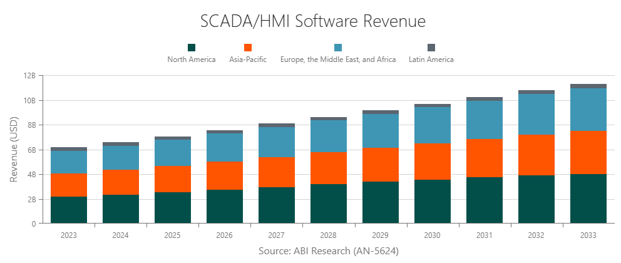
Task: Click the 2033 Asia-Pacific orange bar segment
Action: 588,152
